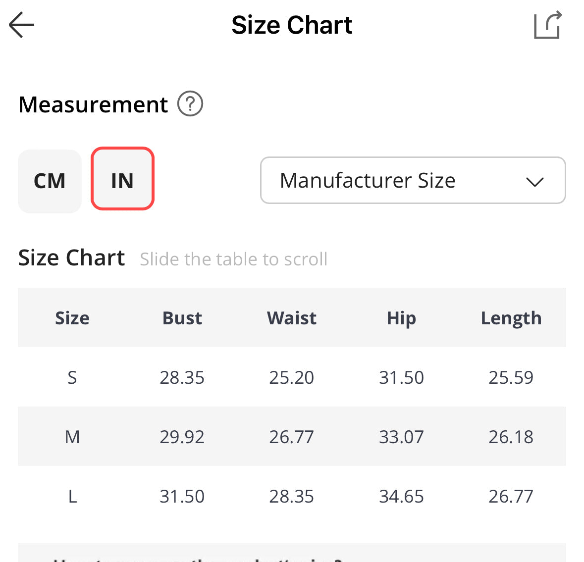
Task: Click the Length column header
Action: click(511, 318)
